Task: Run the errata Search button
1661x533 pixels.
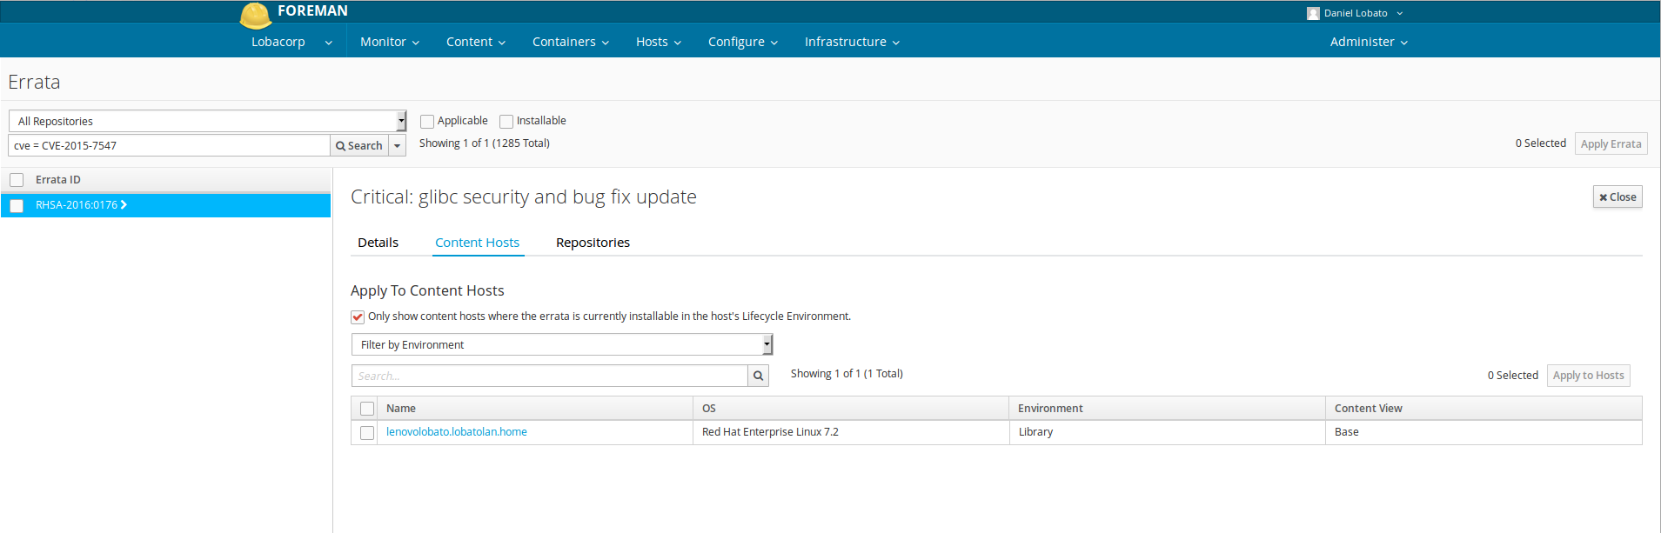Action: pos(358,146)
